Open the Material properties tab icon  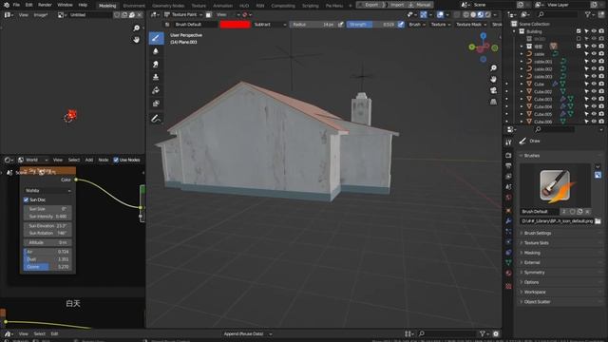coord(508,273)
